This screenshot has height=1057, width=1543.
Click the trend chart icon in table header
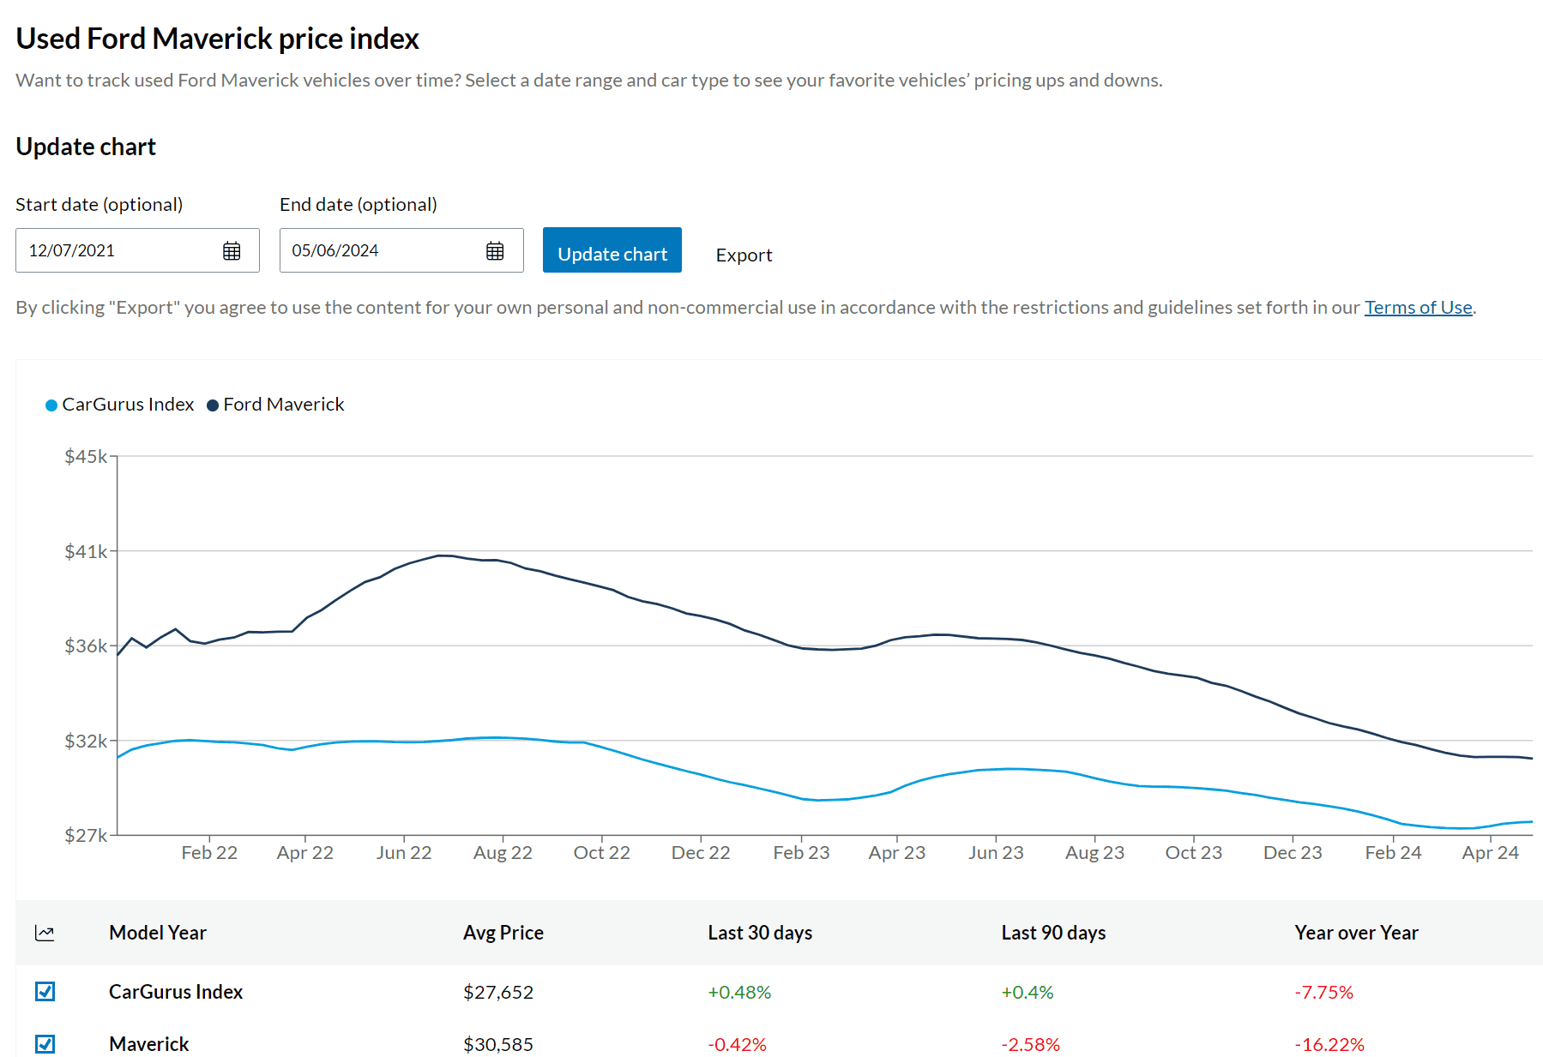[x=45, y=933]
